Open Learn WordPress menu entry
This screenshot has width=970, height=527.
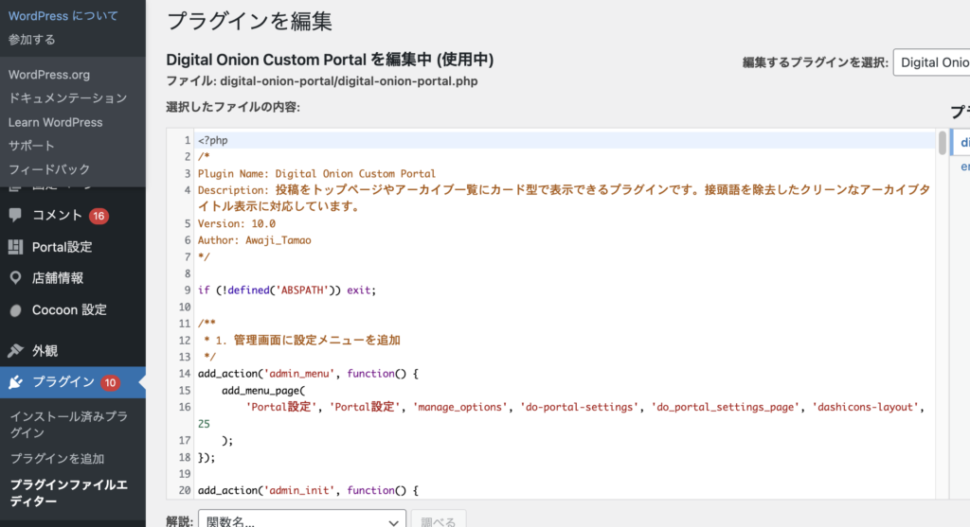tap(55, 122)
